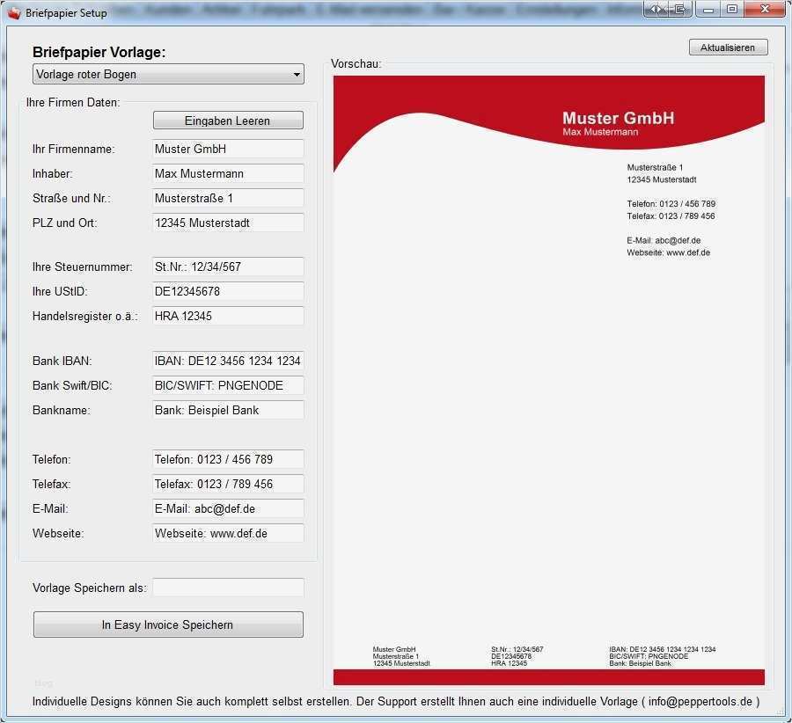Click the Inhaber field showing Max Mustermann

[227, 173]
